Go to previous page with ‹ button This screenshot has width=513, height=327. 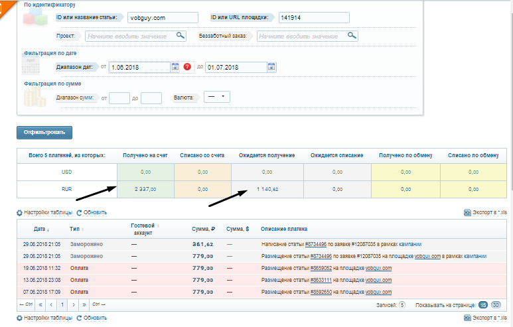(x=51, y=304)
